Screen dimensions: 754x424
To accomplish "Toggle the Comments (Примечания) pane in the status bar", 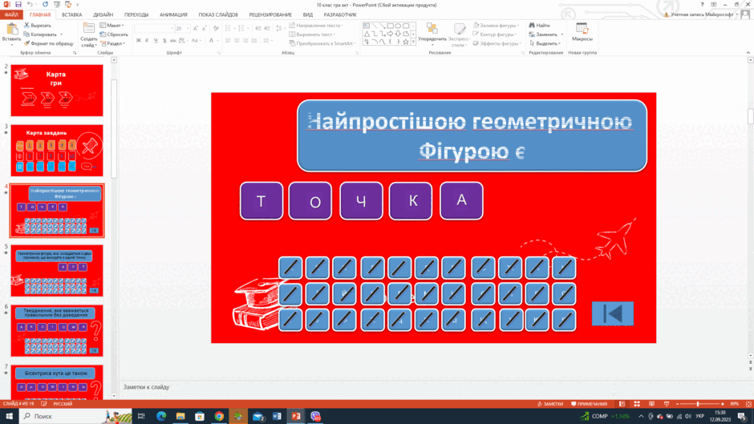I will 589,404.
